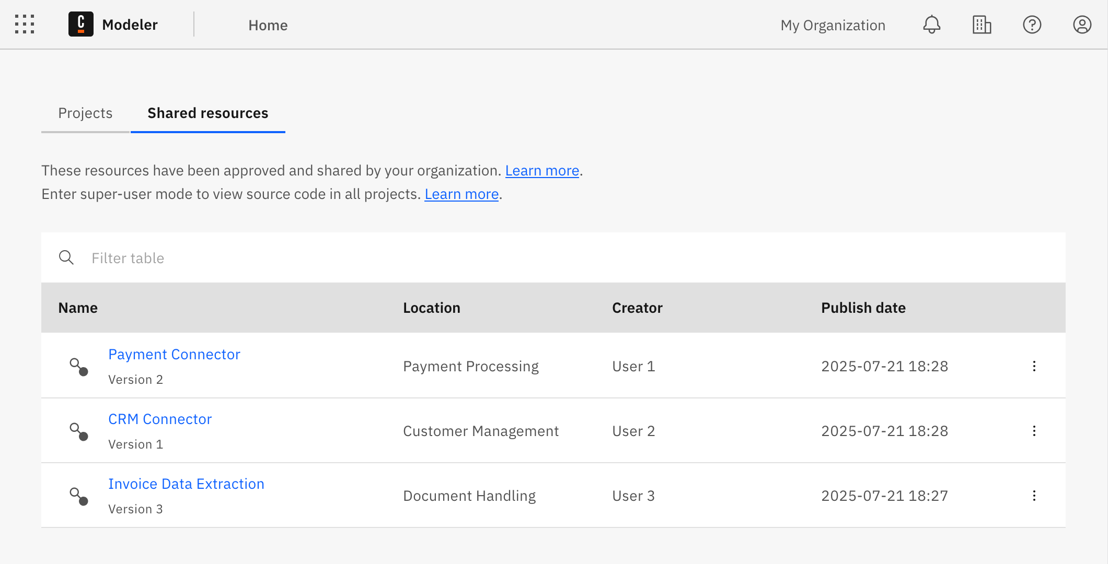The height and width of the screenshot is (564, 1108).
Task: Open the user profile icon
Action: tap(1082, 24)
